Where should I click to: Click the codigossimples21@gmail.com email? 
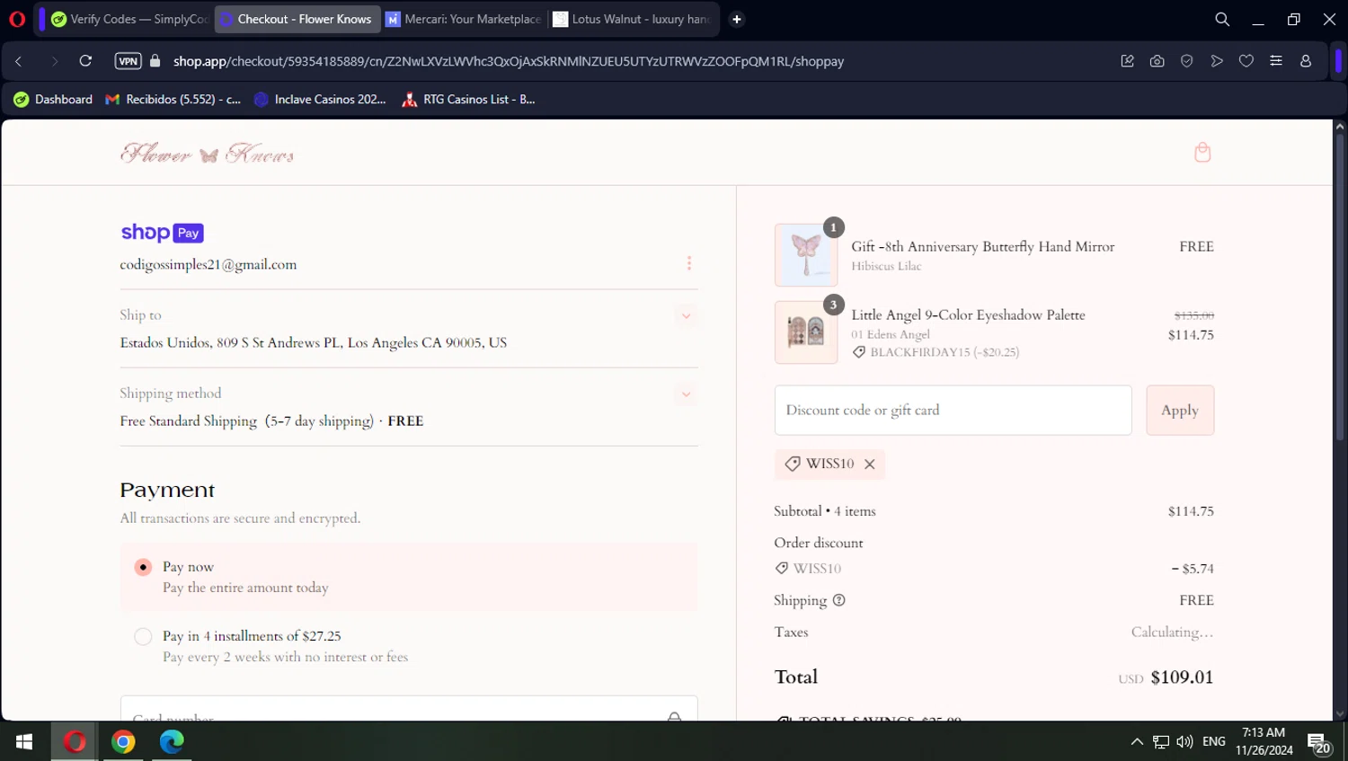[x=208, y=265]
